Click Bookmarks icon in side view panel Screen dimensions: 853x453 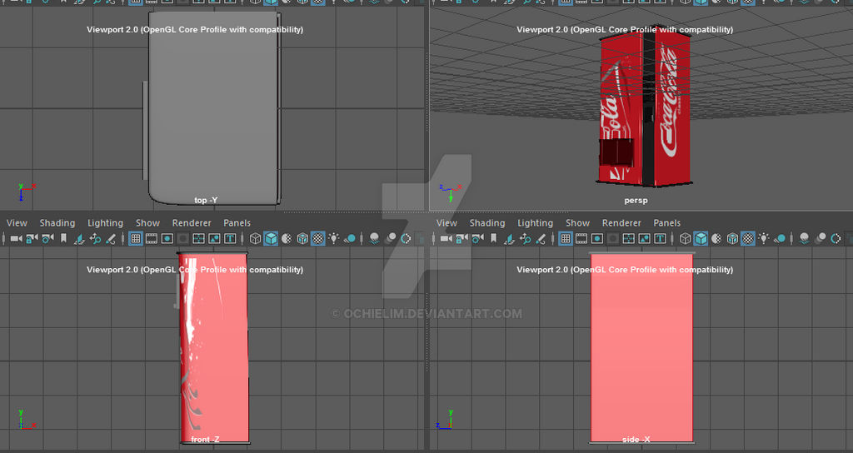493,238
